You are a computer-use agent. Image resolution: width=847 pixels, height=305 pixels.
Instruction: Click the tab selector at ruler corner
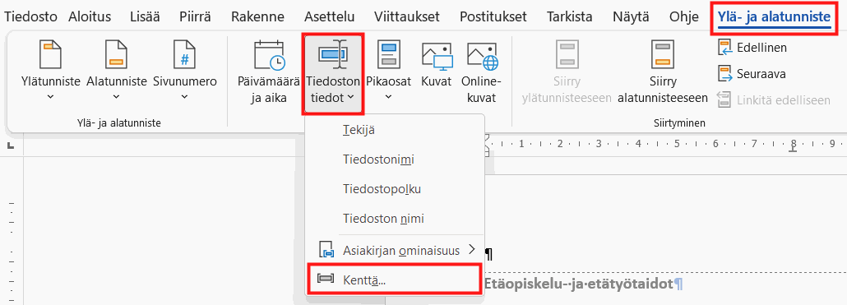click(x=11, y=146)
